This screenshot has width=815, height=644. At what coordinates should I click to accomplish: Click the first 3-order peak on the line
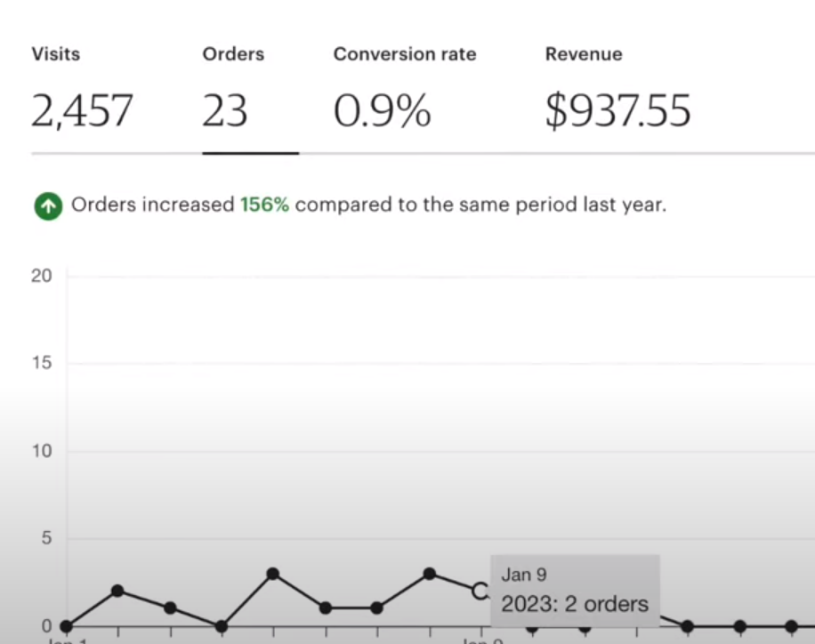(x=273, y=574)
